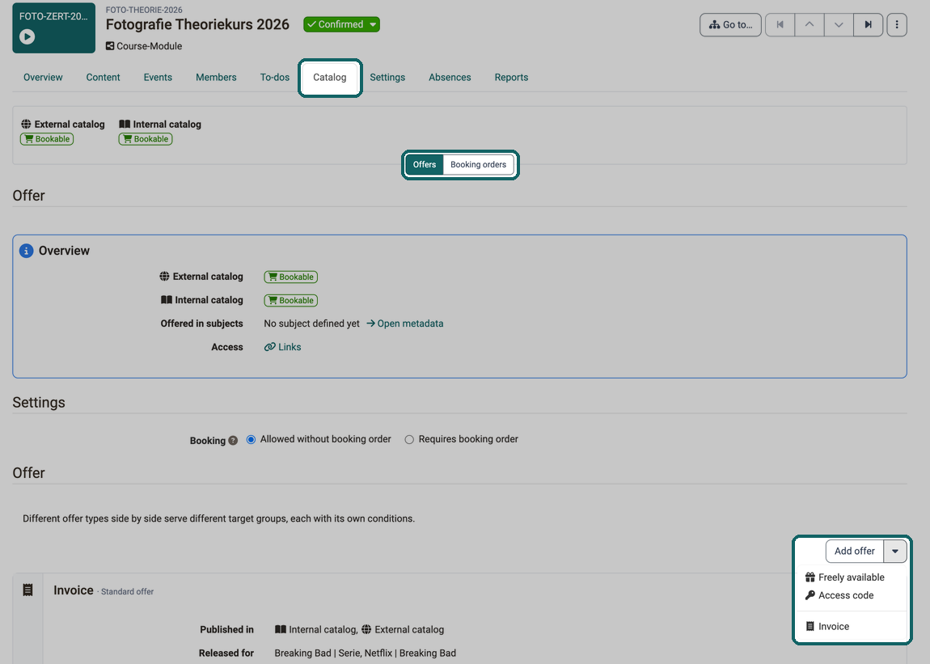Click the book icon beside Internal catalog header
Screen dimensions: 930x664
click(125, 124)
